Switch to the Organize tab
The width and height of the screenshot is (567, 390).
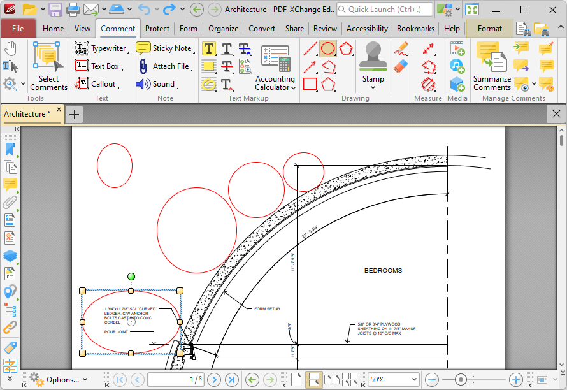click(x=223, y=29)
